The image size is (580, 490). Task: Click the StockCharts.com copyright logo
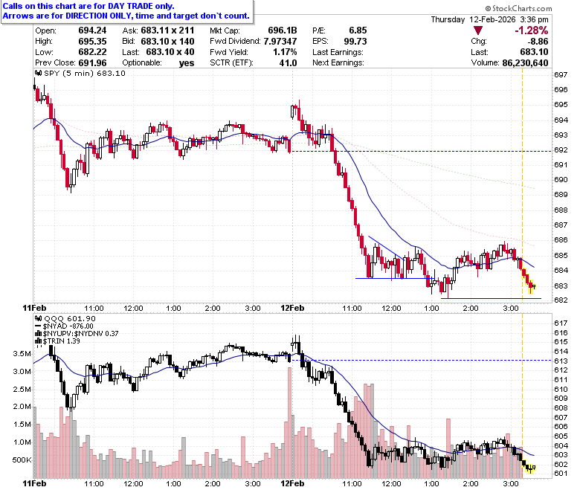(518, 8)
